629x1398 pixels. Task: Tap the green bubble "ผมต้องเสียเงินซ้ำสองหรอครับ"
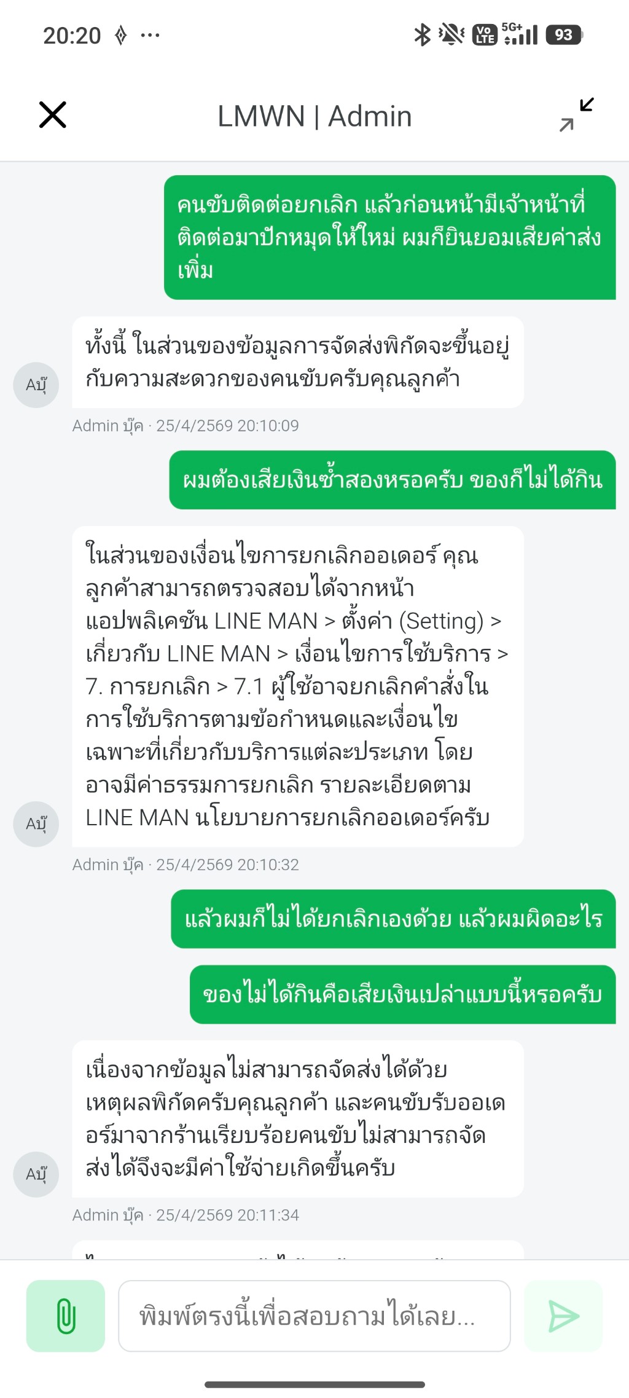coord(392,480)
